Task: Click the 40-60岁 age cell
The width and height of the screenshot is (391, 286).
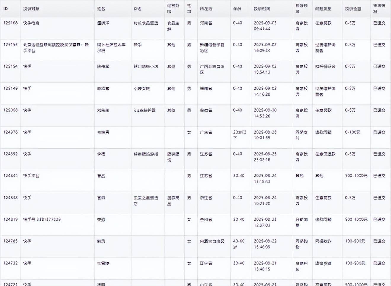Action: click(x=239, y=244)
